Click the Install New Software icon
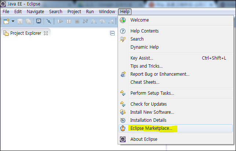 click(123, 112)
